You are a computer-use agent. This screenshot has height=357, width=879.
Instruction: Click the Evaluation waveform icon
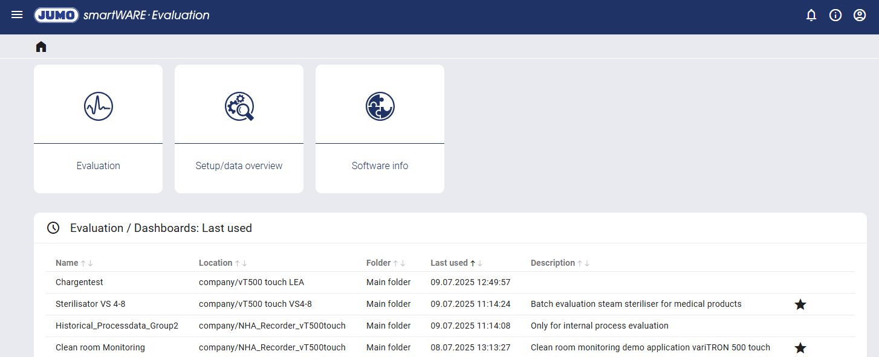point(98,106)
